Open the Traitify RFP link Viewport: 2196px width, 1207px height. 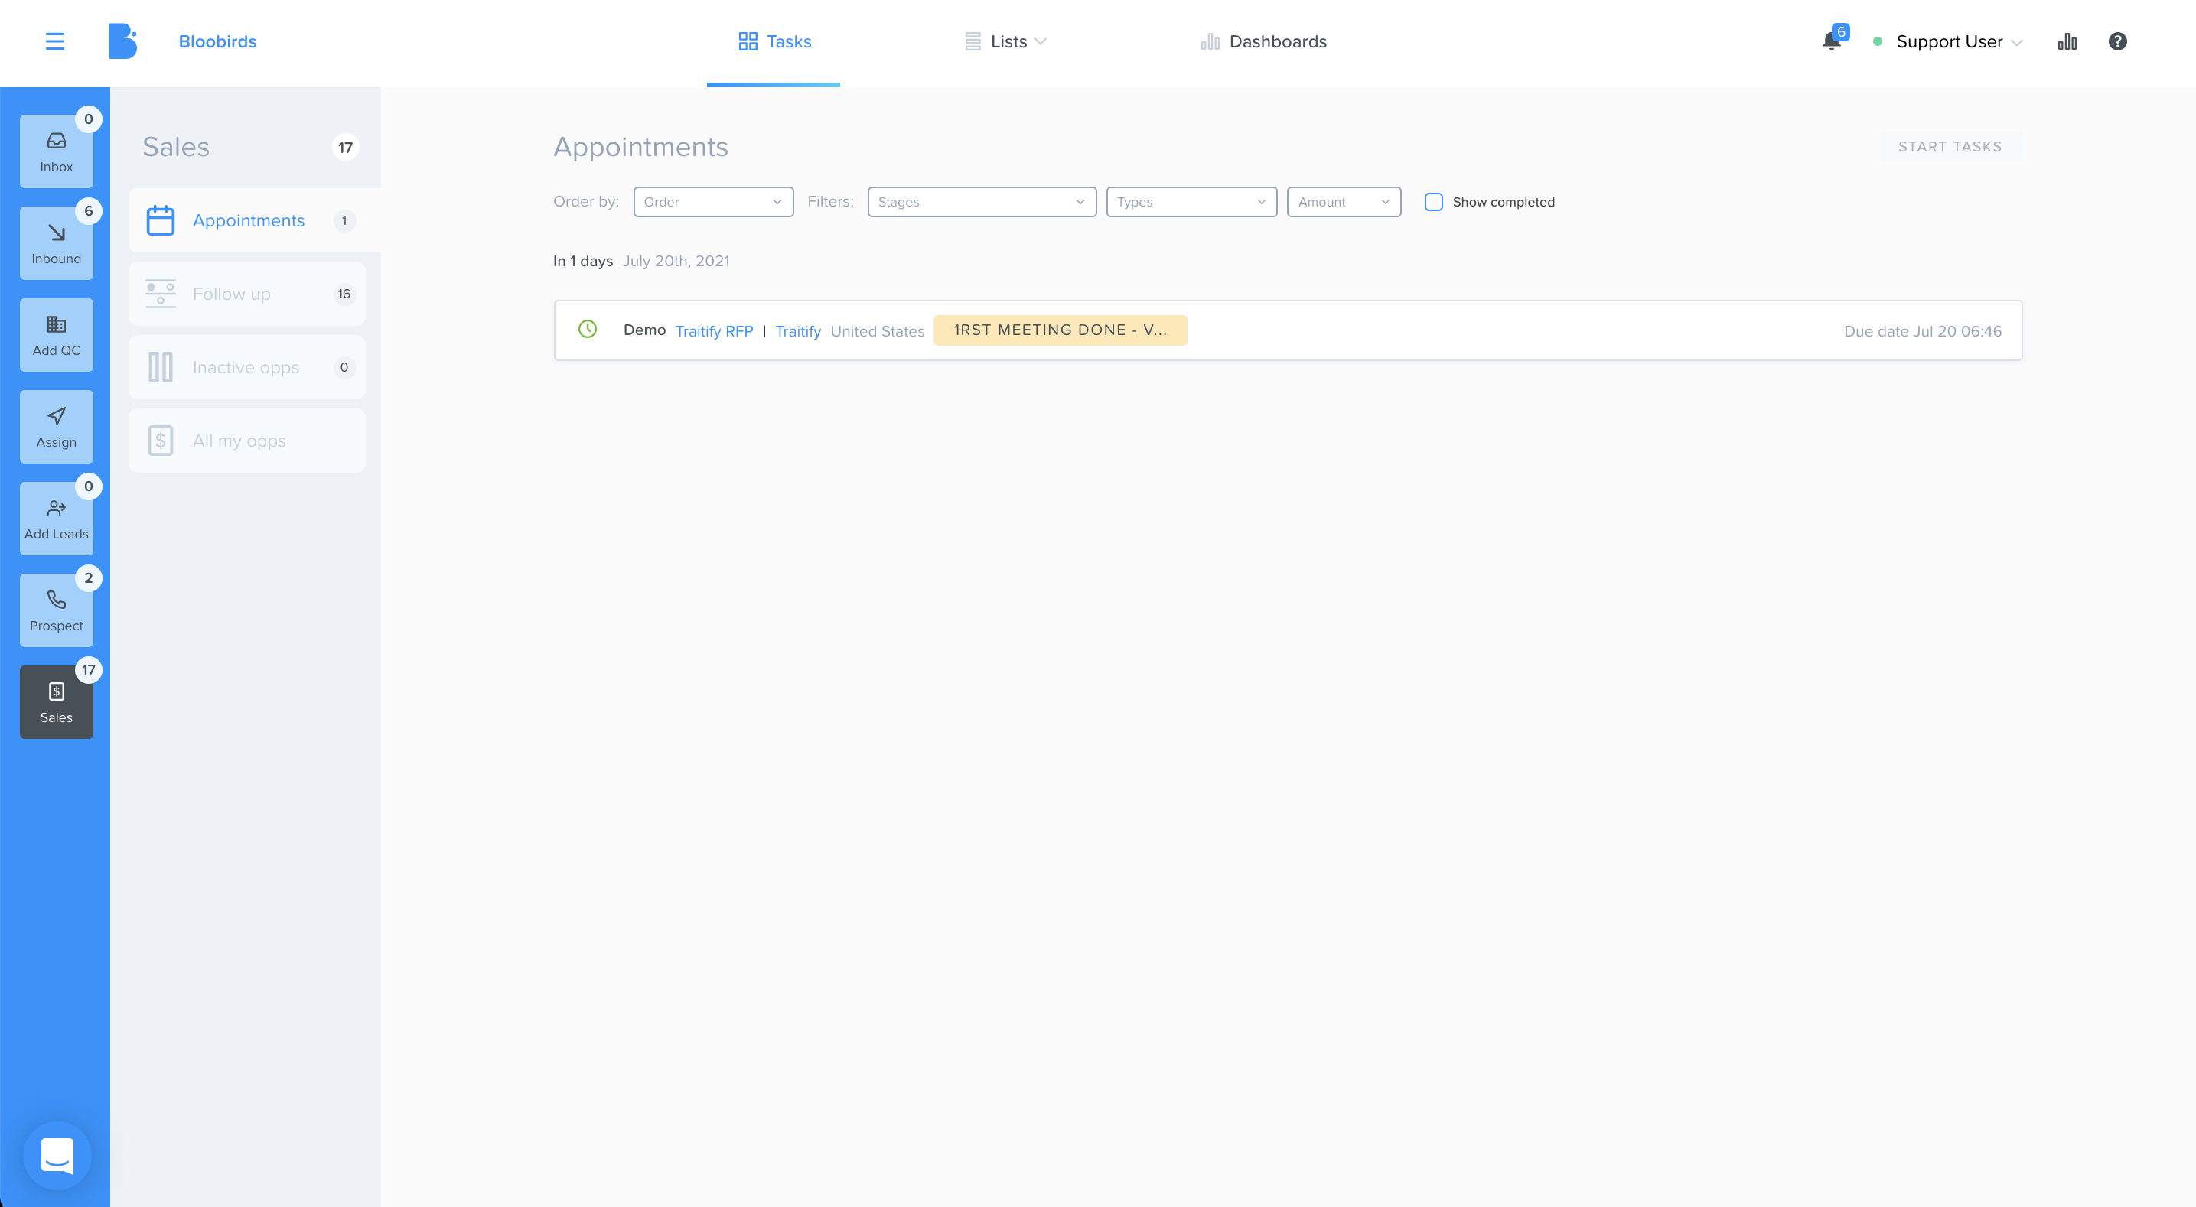tap(714, 330)
